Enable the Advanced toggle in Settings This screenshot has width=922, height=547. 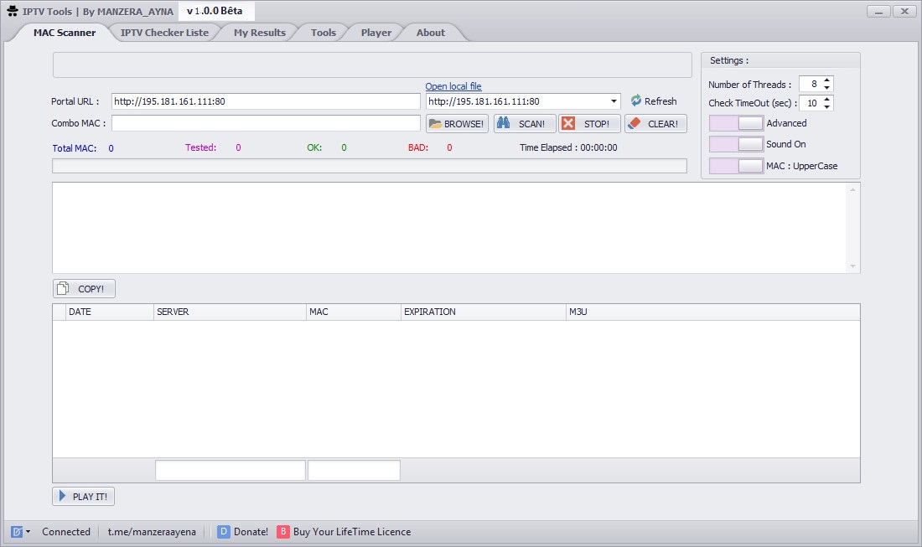pos(737,122)
